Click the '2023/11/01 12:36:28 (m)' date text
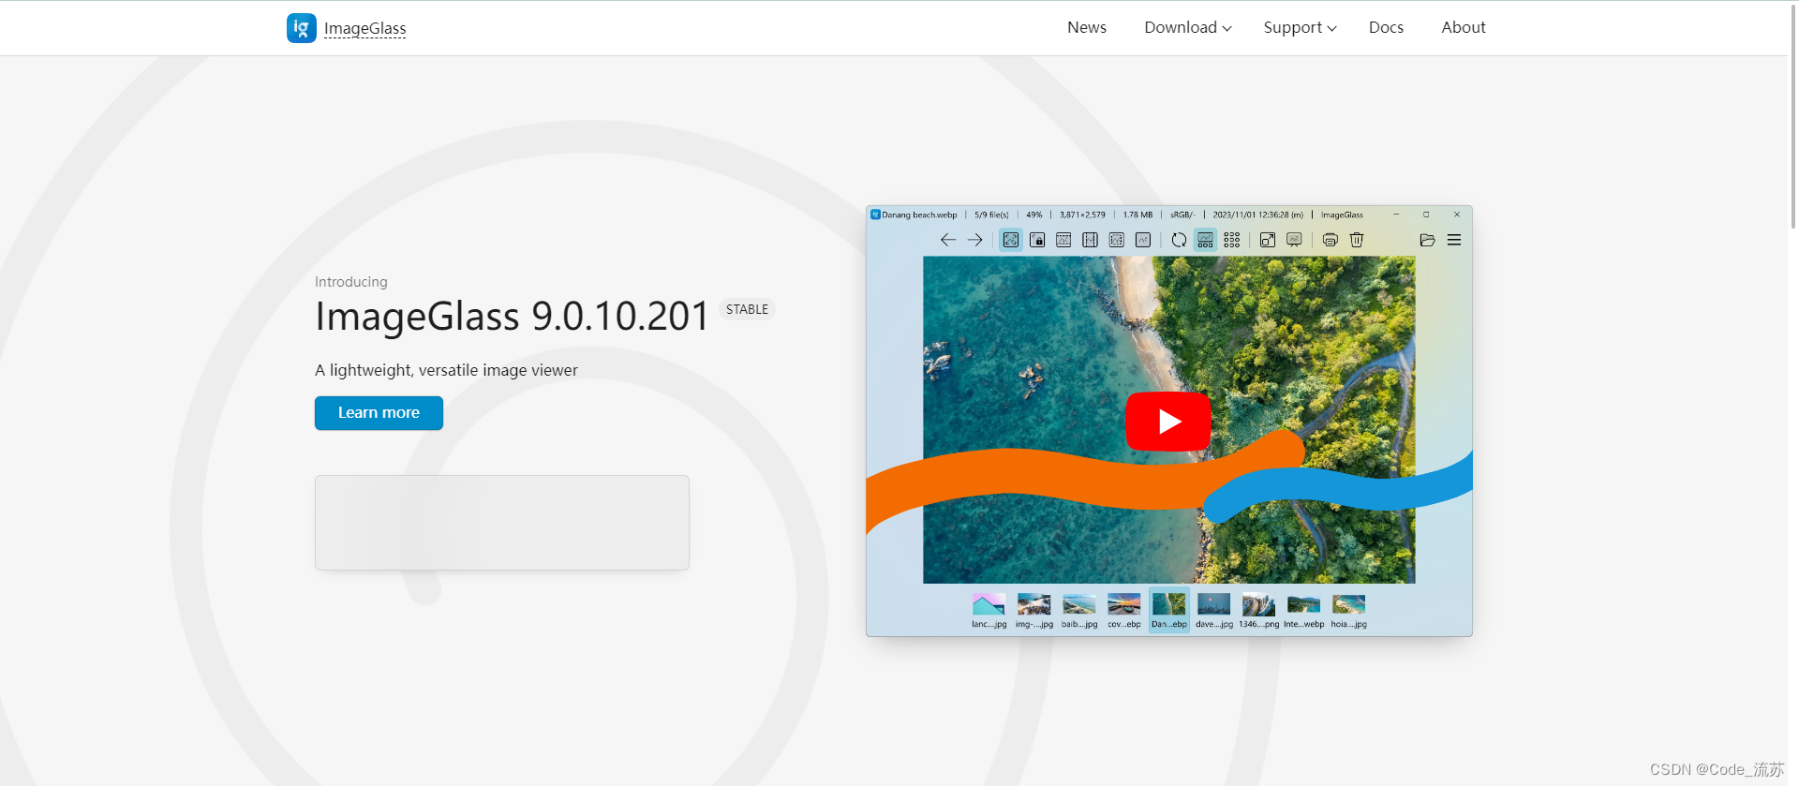 pos(1257,215)
